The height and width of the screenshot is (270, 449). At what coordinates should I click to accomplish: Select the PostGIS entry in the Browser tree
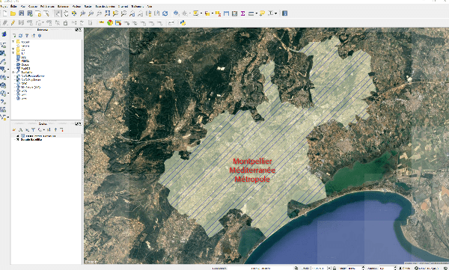pos(25,68)
